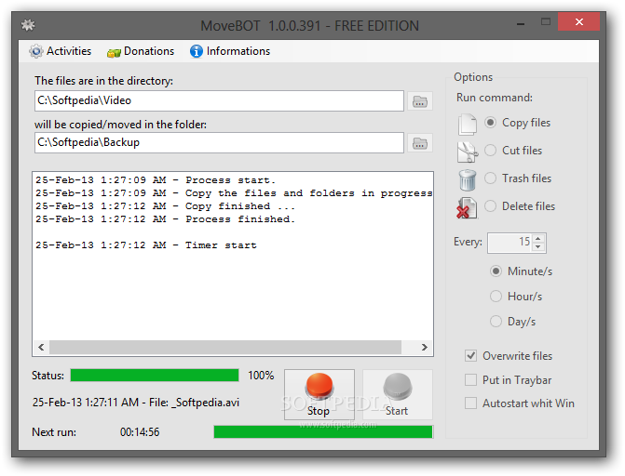Viewport: 625px width, 476px height.
Task: Toggle the Overwrite files checkbox
Action: pyautogui.click(x=470, y=356)
